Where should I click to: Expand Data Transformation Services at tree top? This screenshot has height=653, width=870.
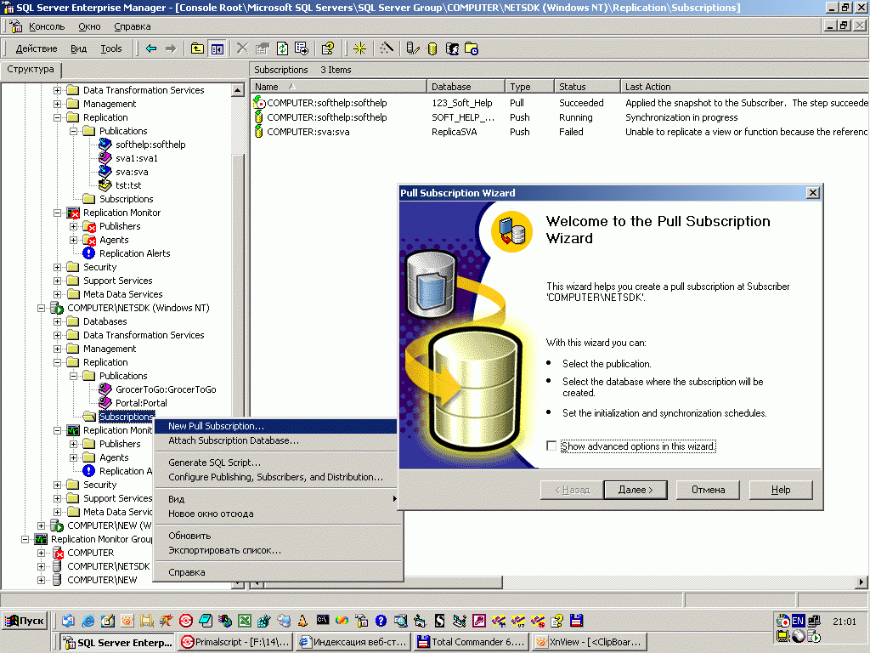pos(57,90)
